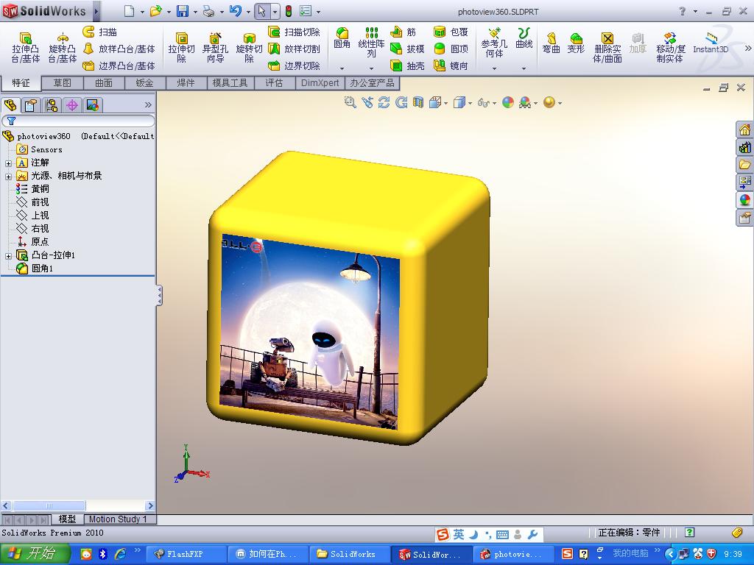Viewport: 754px width, 565px height.
Task: Select 移动/复制实体 move copy bodies
Action: coord(669,47)
